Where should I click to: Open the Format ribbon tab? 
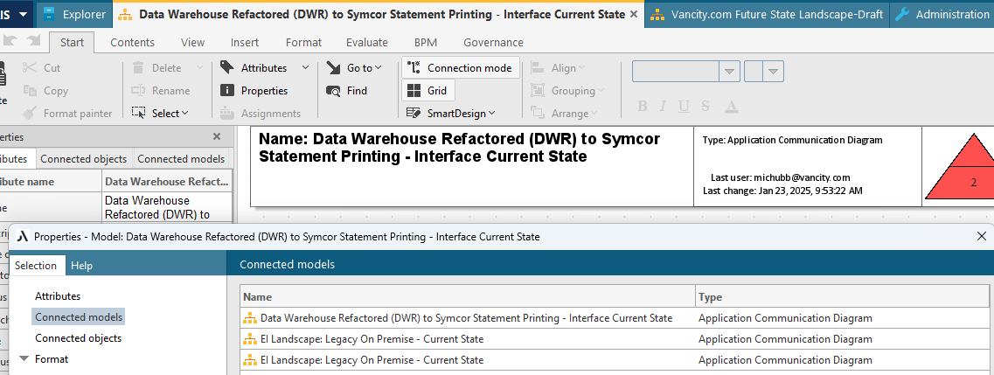coord(303,43)
